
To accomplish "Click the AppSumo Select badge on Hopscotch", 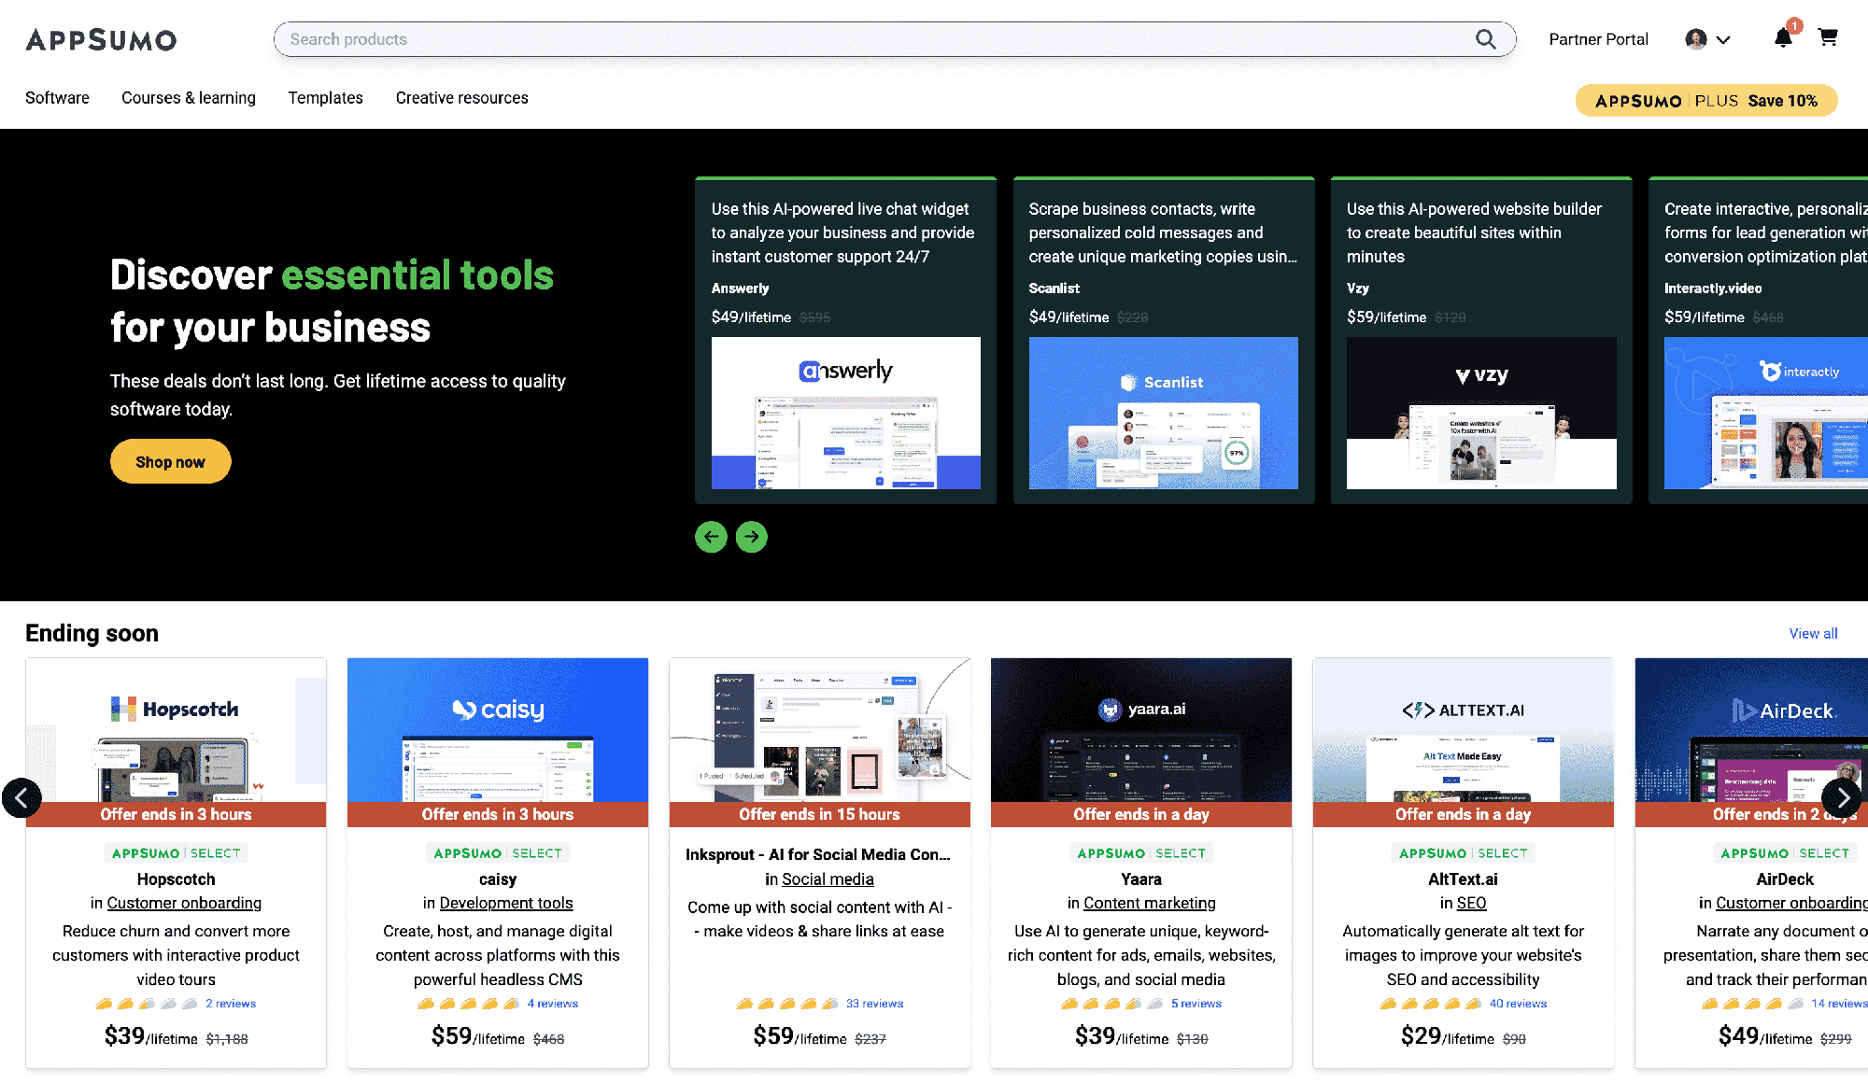I will point(176,853).
